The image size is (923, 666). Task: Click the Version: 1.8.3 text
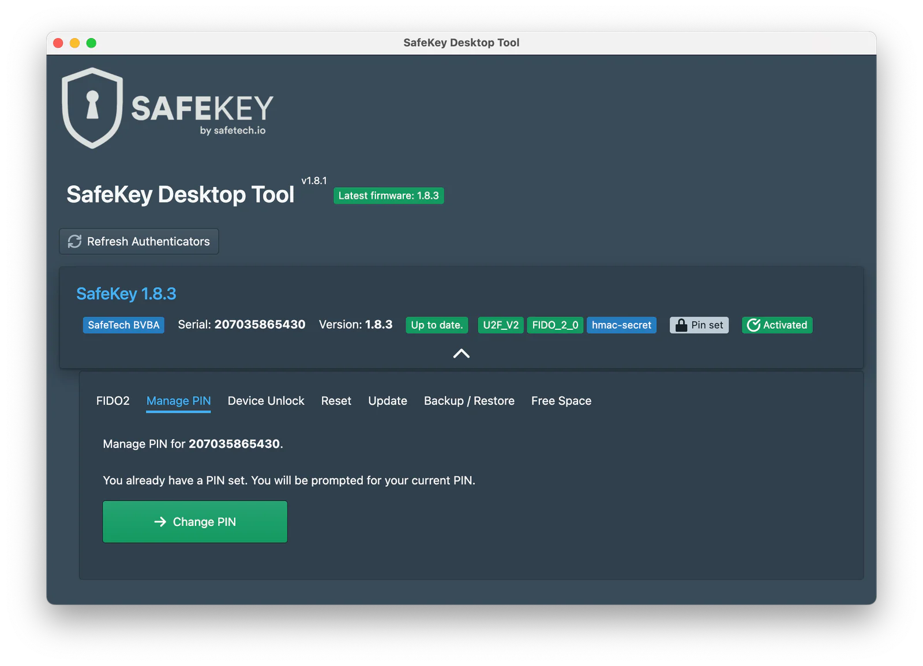(x=356, y=325)
